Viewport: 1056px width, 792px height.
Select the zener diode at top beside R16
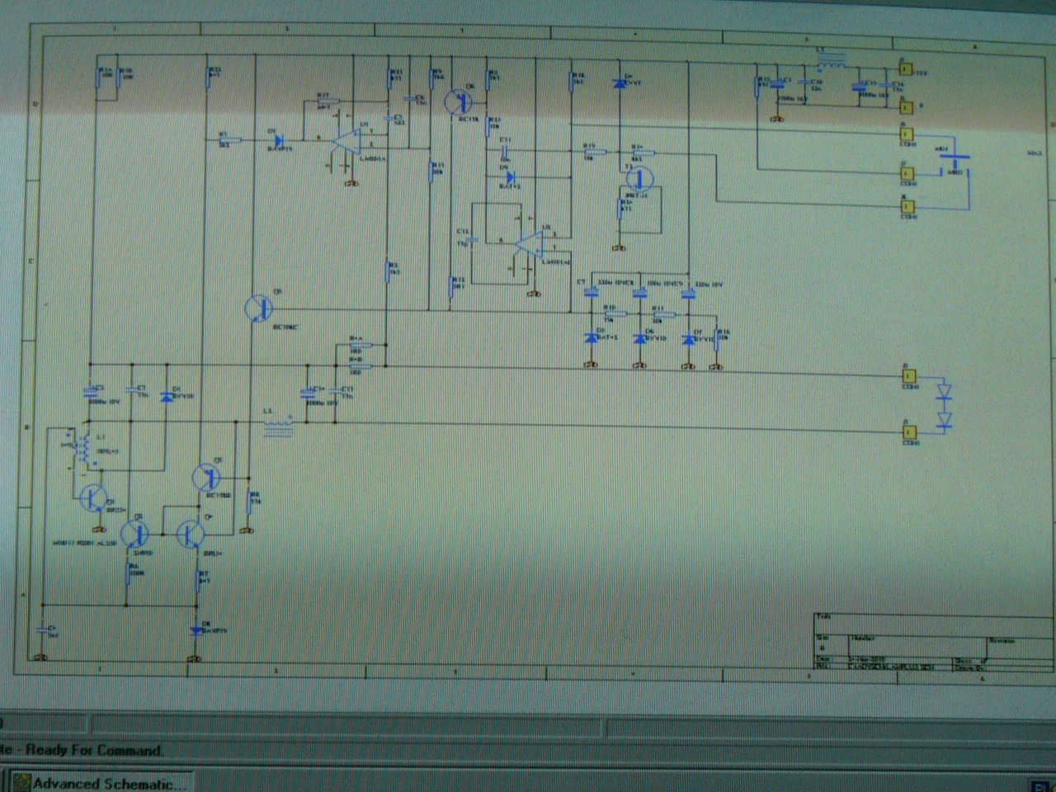click(620, 83)
